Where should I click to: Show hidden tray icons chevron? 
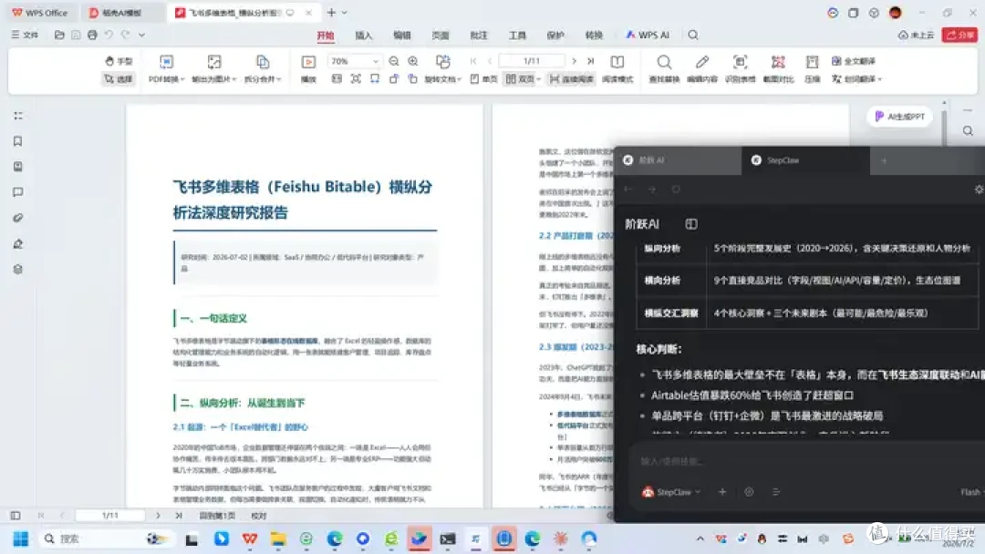[x=700, y=539]
